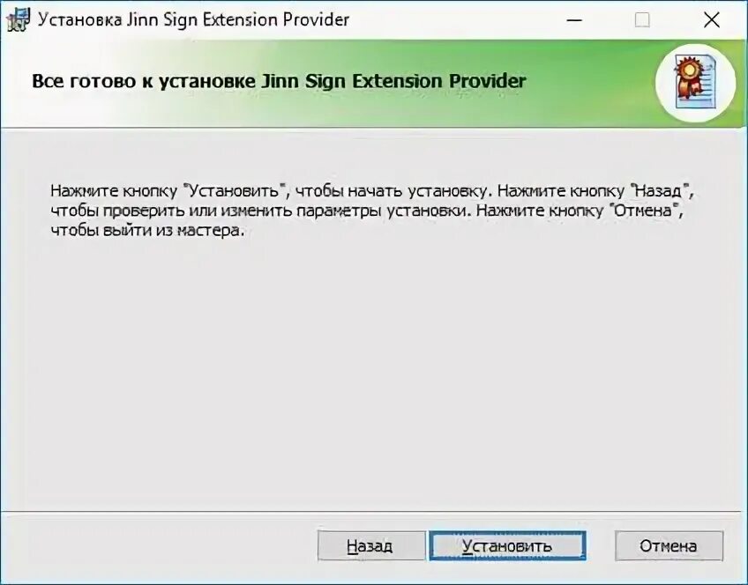Click the heading 'Все готово к установке'
Image resolution: width=748 pixels, height=585 pixels.
[x=143, y=81]
